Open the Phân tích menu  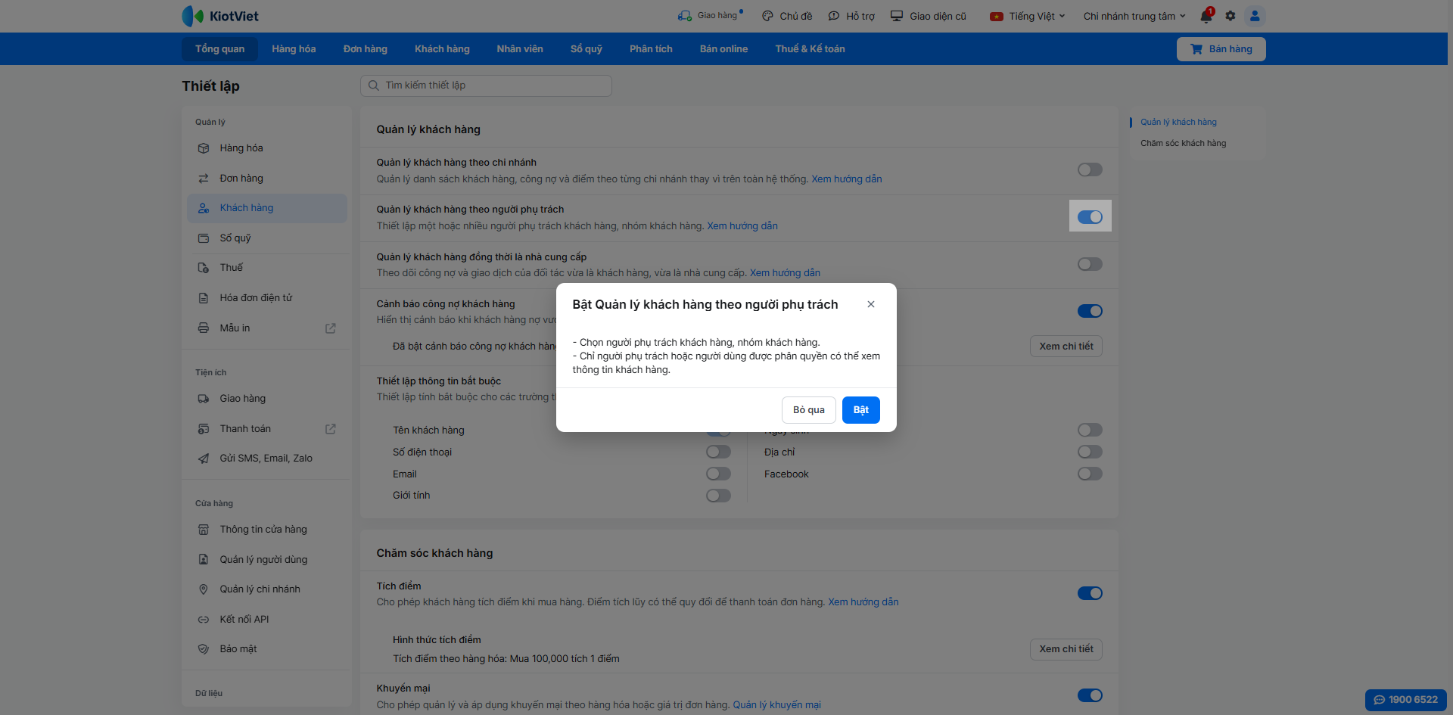pos(651,49)
